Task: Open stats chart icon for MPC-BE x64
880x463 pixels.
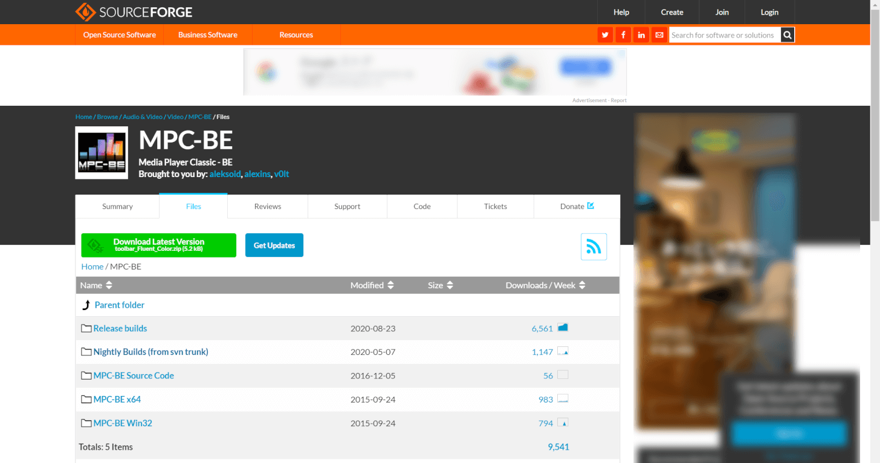Action: 563,399
